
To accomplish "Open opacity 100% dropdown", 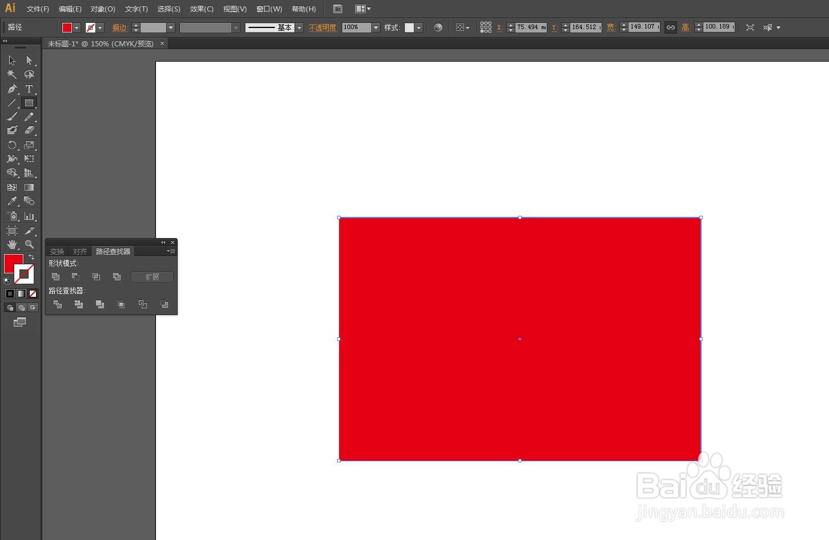I will [x=376, y=27].
